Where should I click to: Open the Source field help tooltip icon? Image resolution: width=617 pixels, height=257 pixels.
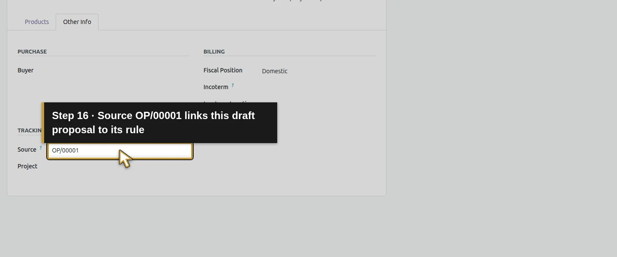[x=41, y=148]
